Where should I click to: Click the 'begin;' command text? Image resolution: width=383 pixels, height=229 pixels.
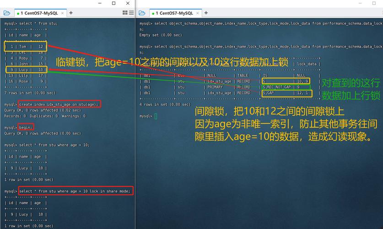[x=26, y=127]
